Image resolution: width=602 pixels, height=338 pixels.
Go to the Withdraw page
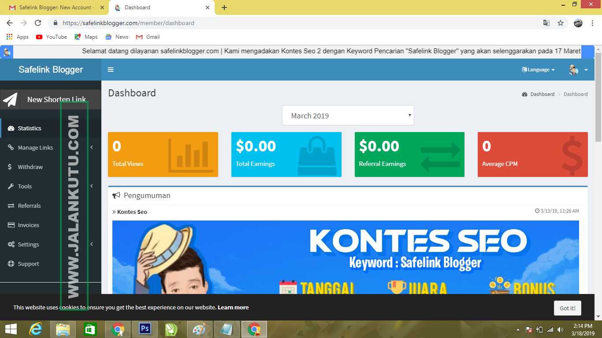coord(51,167)
